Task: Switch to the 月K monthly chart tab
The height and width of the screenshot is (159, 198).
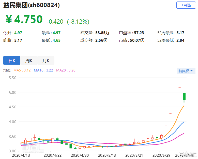Action: click(x=46, y=61)
